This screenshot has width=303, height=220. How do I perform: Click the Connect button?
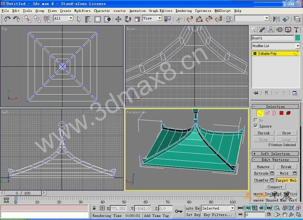pyautogui.click(x=275, y=187)
